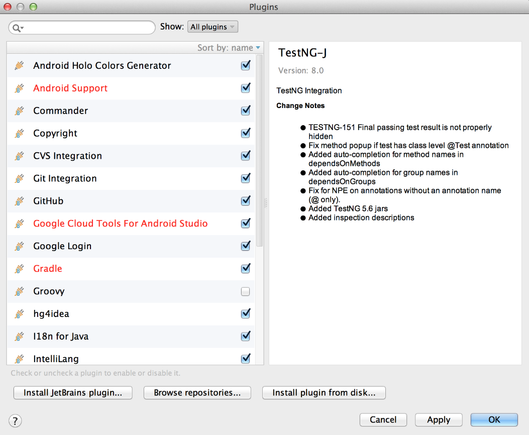This screenshot has height=435, width=529.
Task: Click Install plugin from disk button
Action: point(324,393)
